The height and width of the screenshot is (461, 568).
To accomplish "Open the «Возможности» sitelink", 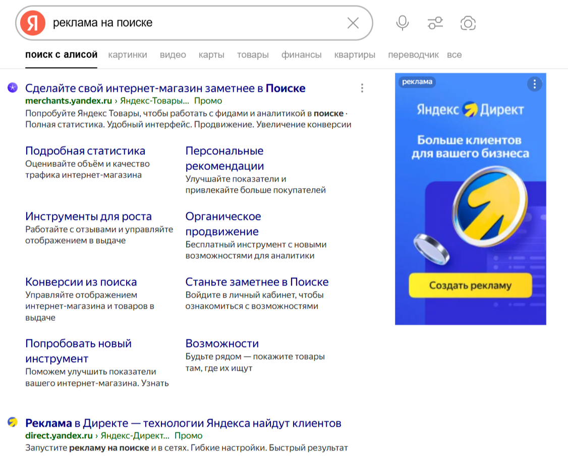I will (x=222, y=343).
